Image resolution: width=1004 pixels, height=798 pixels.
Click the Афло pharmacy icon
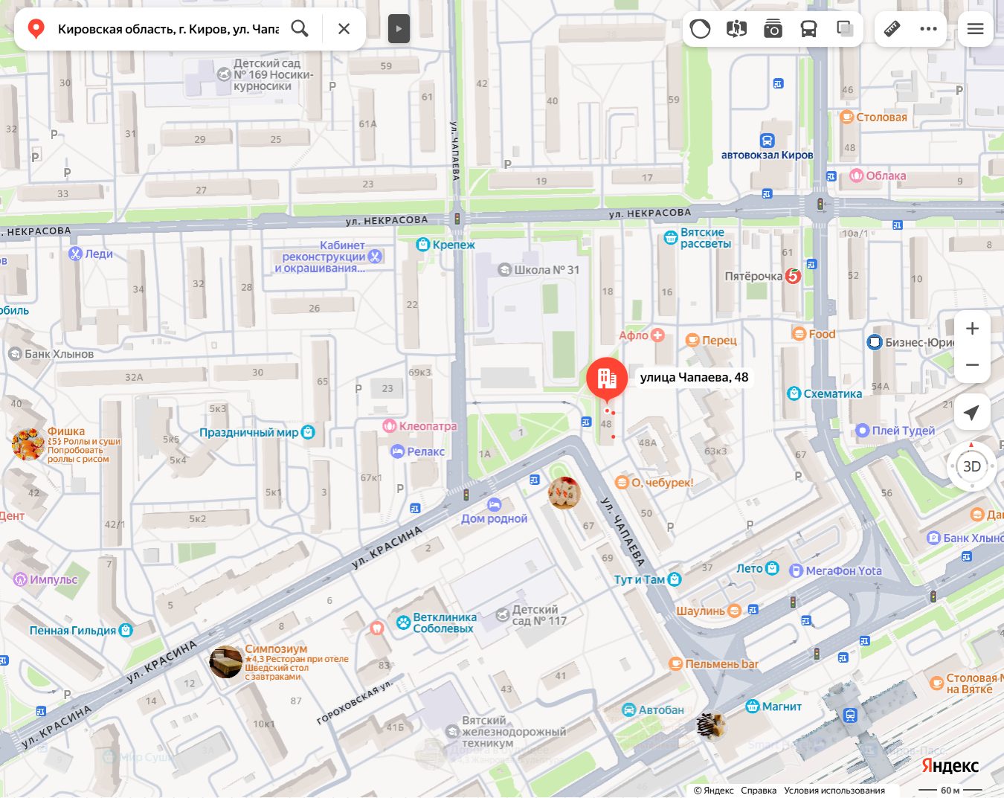point(657,335)
